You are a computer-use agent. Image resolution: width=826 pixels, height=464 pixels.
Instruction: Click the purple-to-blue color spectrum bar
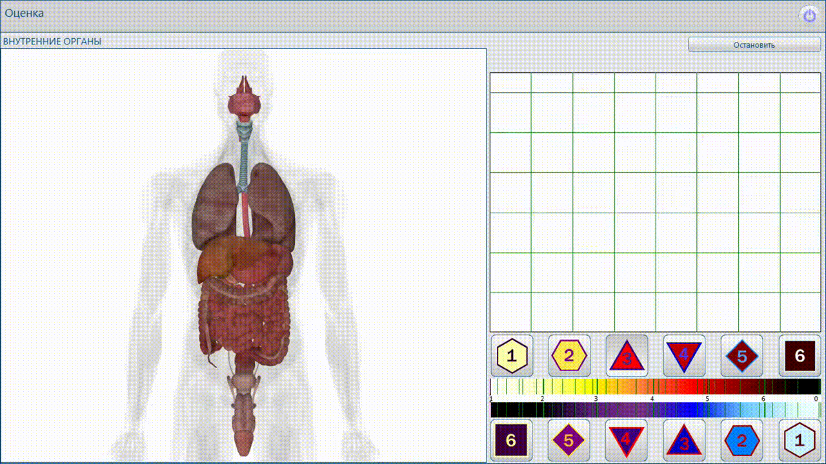pyautogui.click(x=655, y=410)
